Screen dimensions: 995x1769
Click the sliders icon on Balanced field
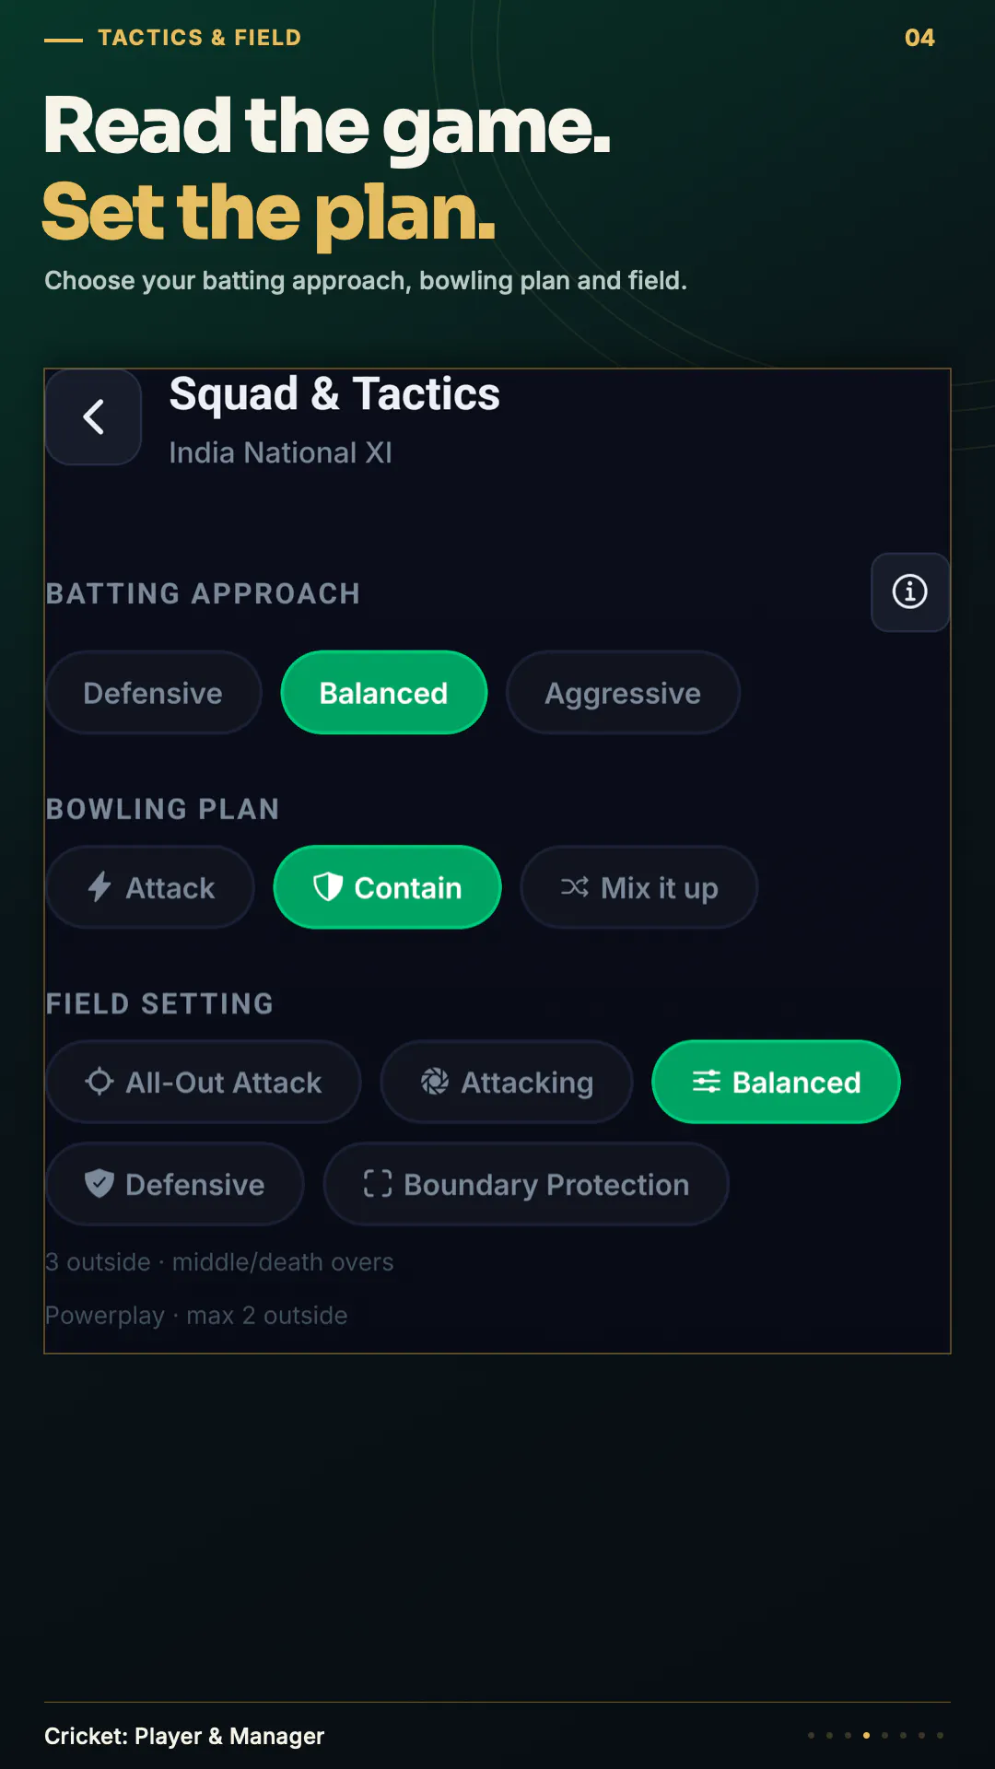[x=707, y=1082]
